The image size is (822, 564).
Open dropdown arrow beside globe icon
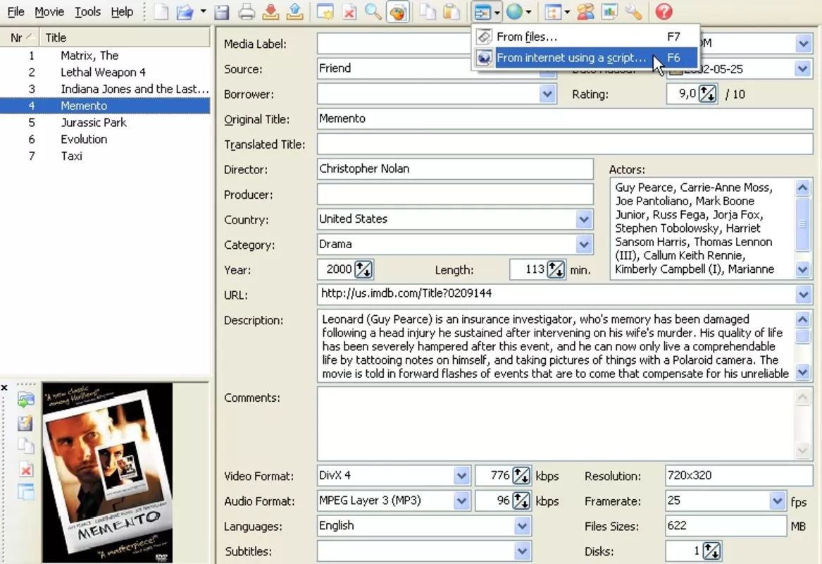point(528,11)
